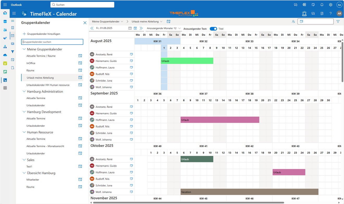Open Outlook notifications bell
This screenshot has height=204, width=344.
[322, 5]
